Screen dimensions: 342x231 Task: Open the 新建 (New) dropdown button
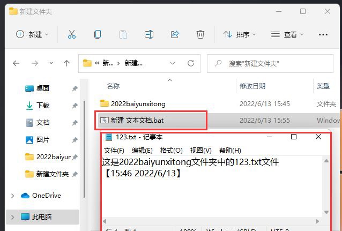tap(32, 34)
